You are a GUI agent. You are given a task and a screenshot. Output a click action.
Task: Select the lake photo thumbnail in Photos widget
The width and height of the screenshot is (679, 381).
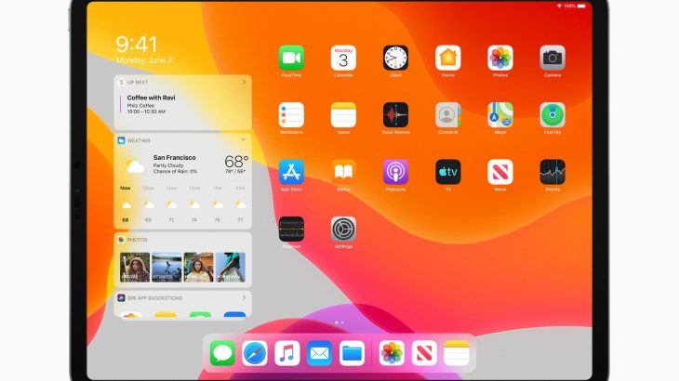(x=166, y=268)
